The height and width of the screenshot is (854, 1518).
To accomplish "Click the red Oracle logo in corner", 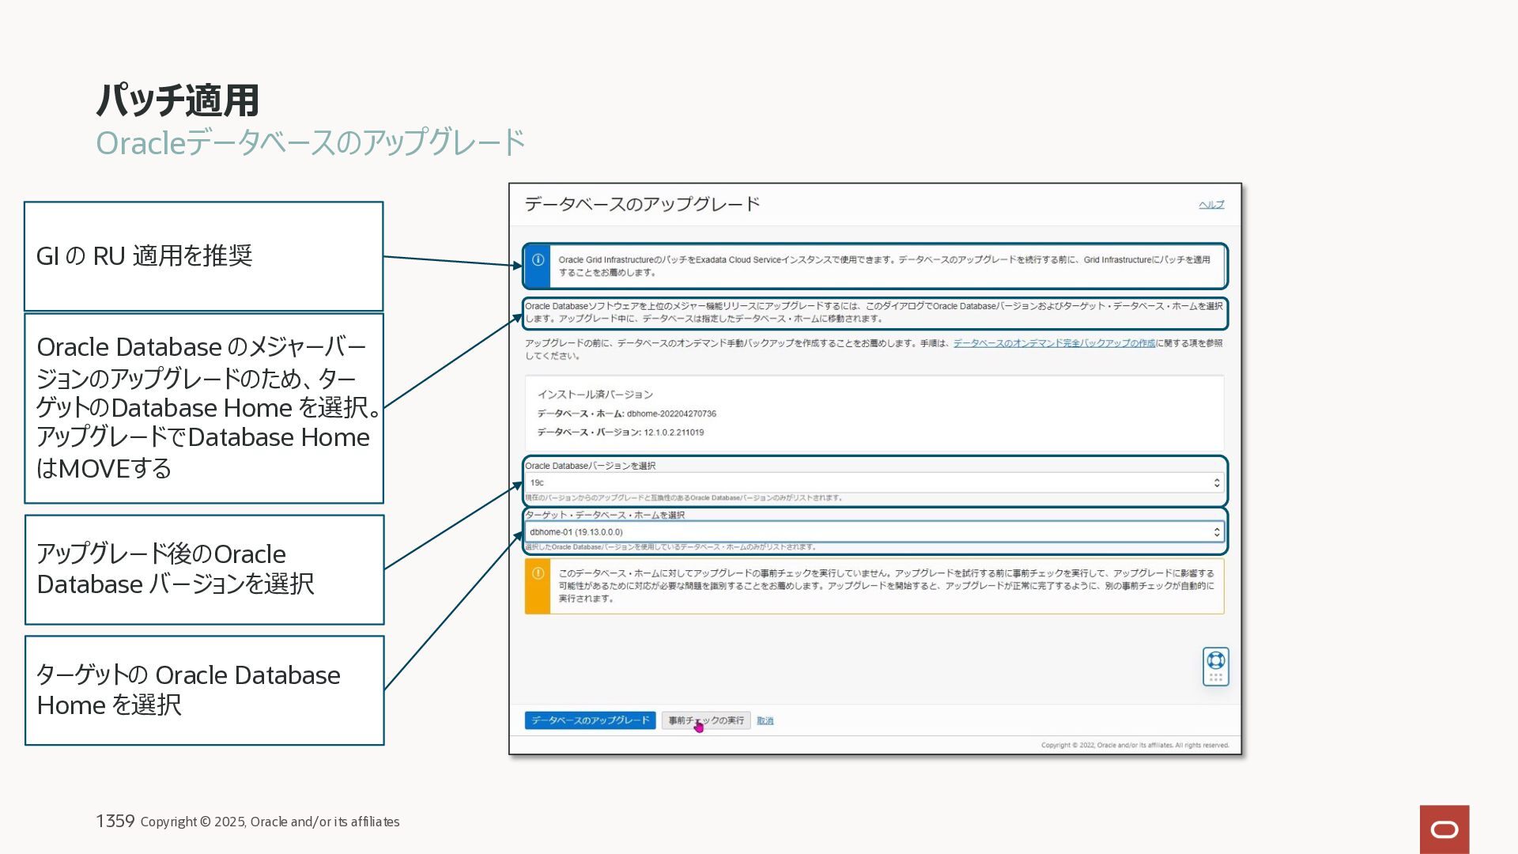I will coord(1444,829).
